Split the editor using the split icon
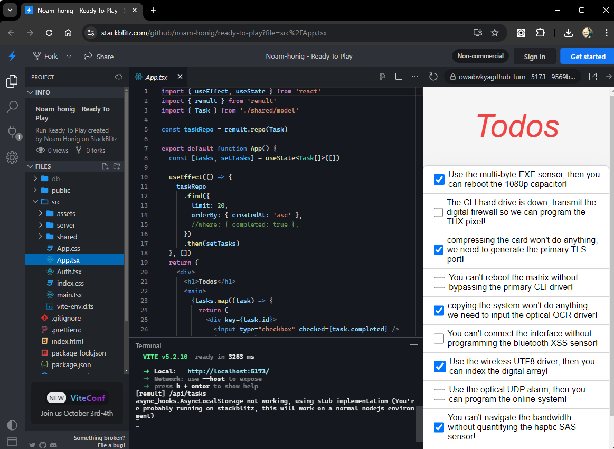 click(399, 76)
